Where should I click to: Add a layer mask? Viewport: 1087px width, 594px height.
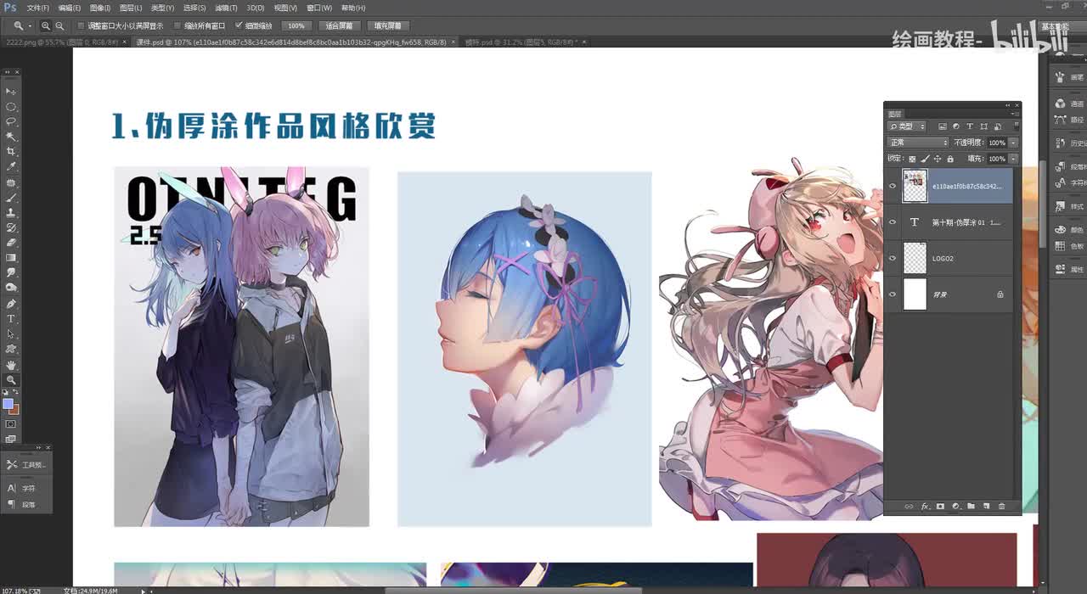pyautogui.click(x=940, y=507)
